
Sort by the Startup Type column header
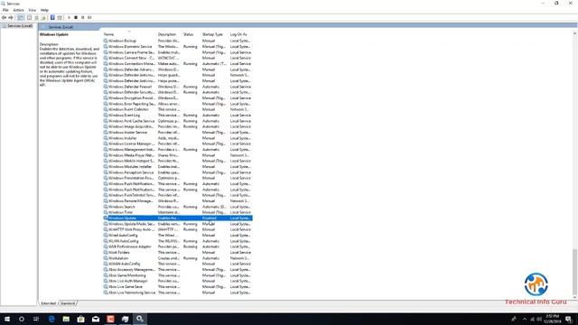tap(215, 34)
